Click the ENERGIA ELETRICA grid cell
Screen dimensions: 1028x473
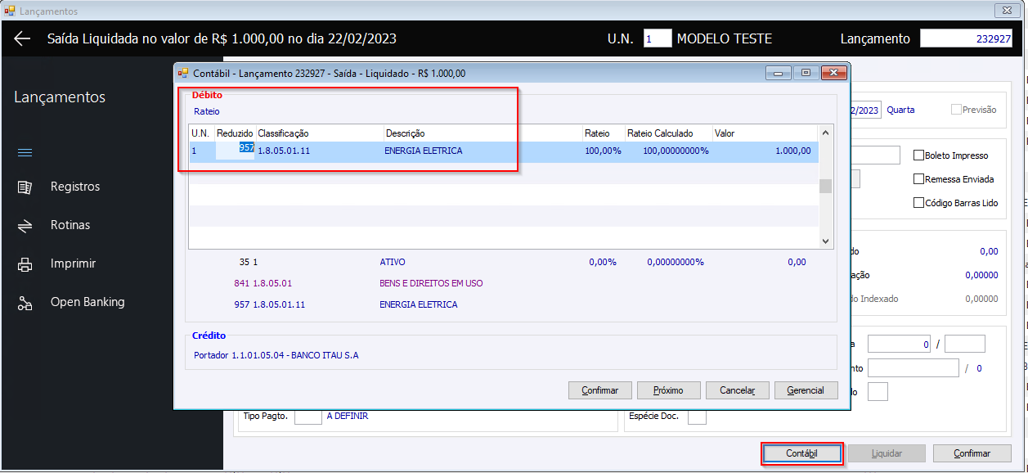tap(483, 151)
